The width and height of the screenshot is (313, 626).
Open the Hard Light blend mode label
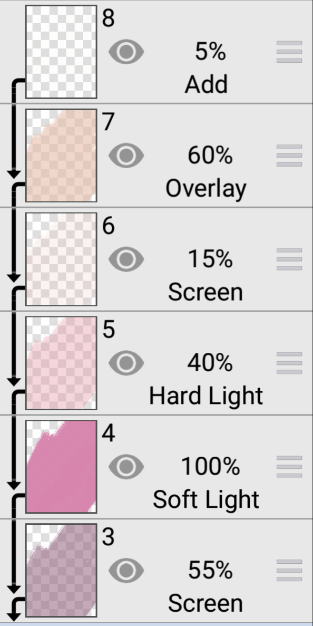[206, 396]
